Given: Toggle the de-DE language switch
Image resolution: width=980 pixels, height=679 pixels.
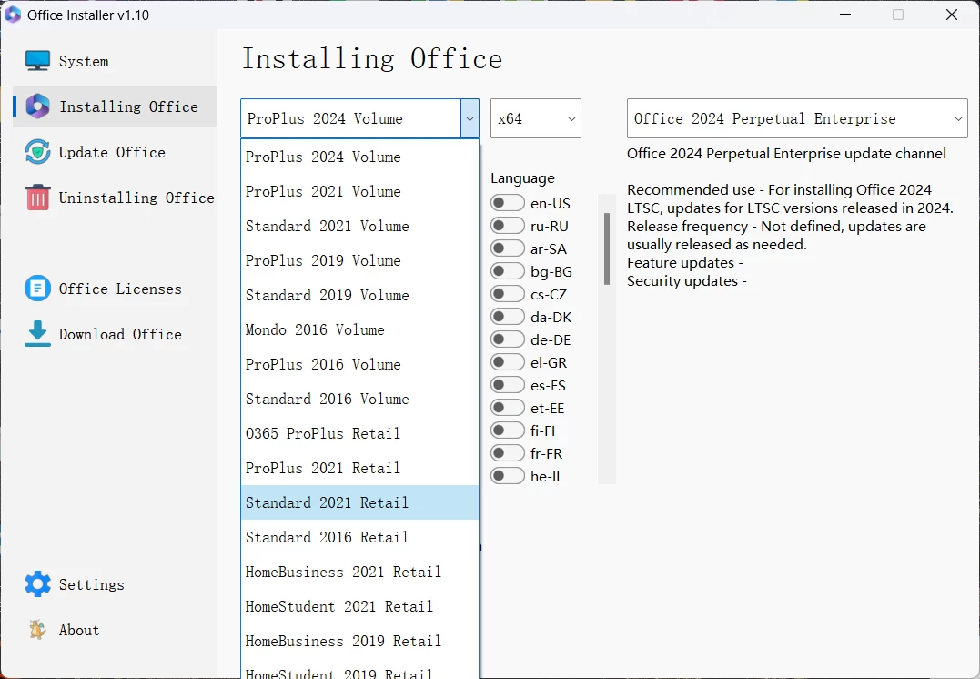Looking at the screenshot, I should coord(507,339).
